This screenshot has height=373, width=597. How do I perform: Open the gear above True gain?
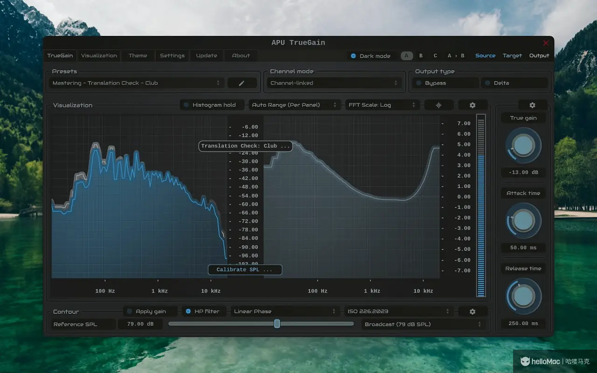532,105
